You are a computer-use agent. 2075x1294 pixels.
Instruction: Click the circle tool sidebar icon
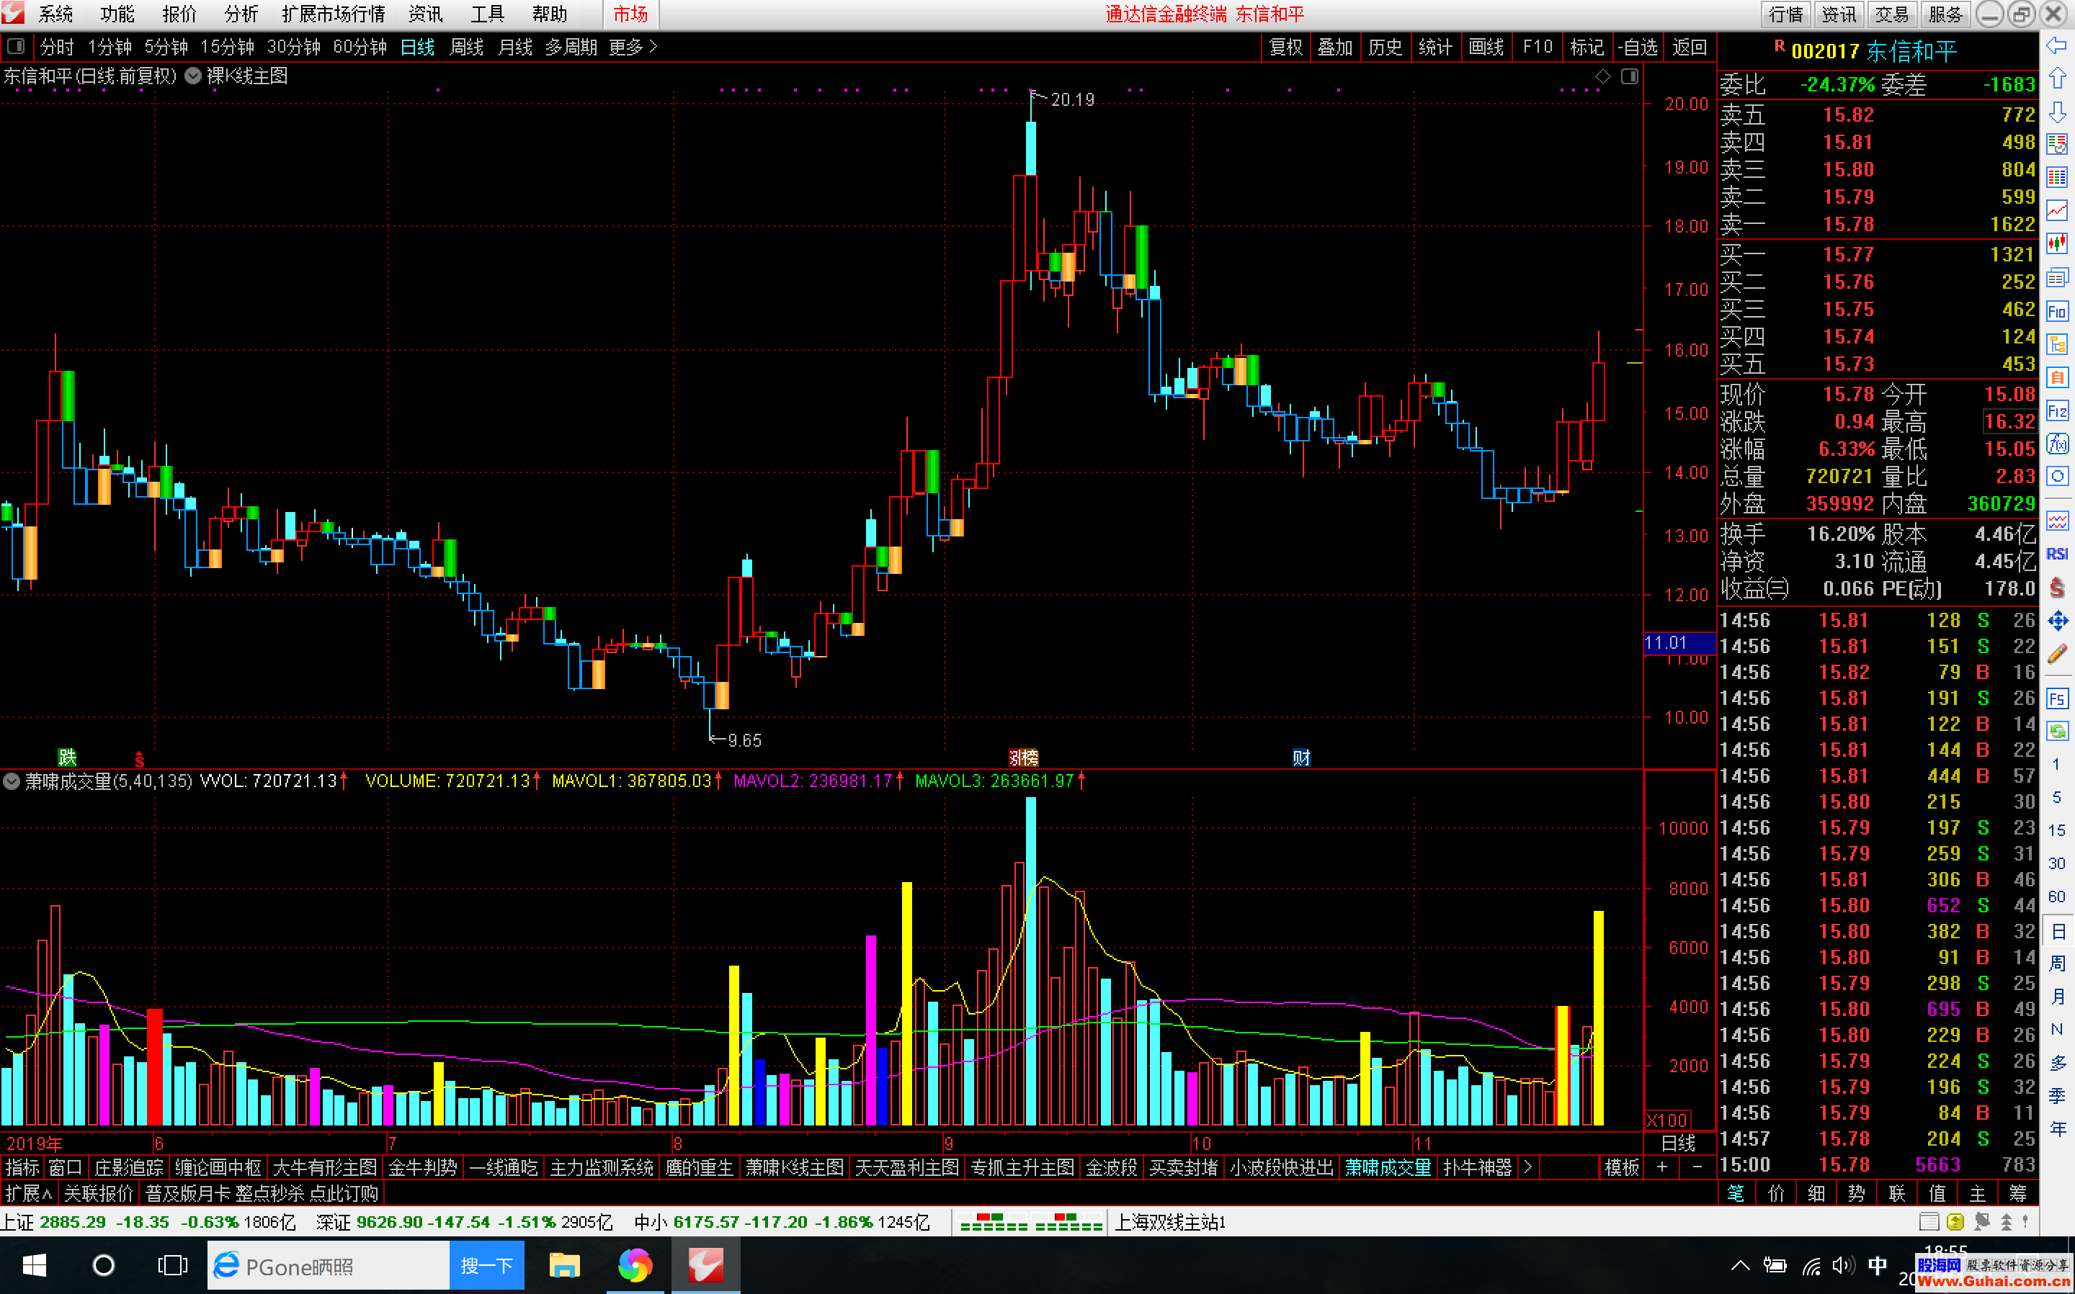[2057, 476]
